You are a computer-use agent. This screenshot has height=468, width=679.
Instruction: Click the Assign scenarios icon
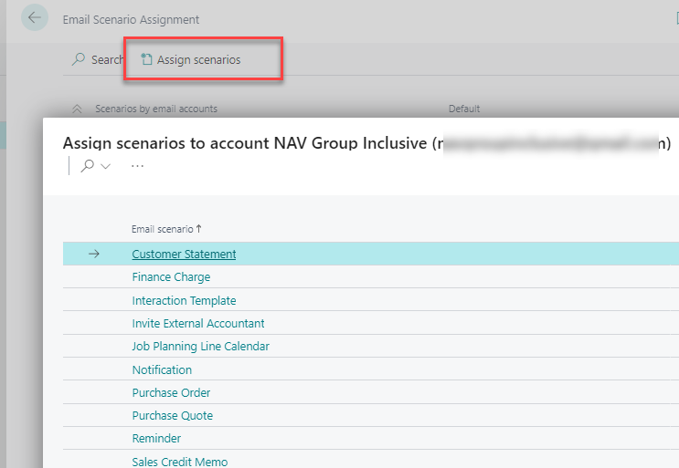click(x=146, y=59)
